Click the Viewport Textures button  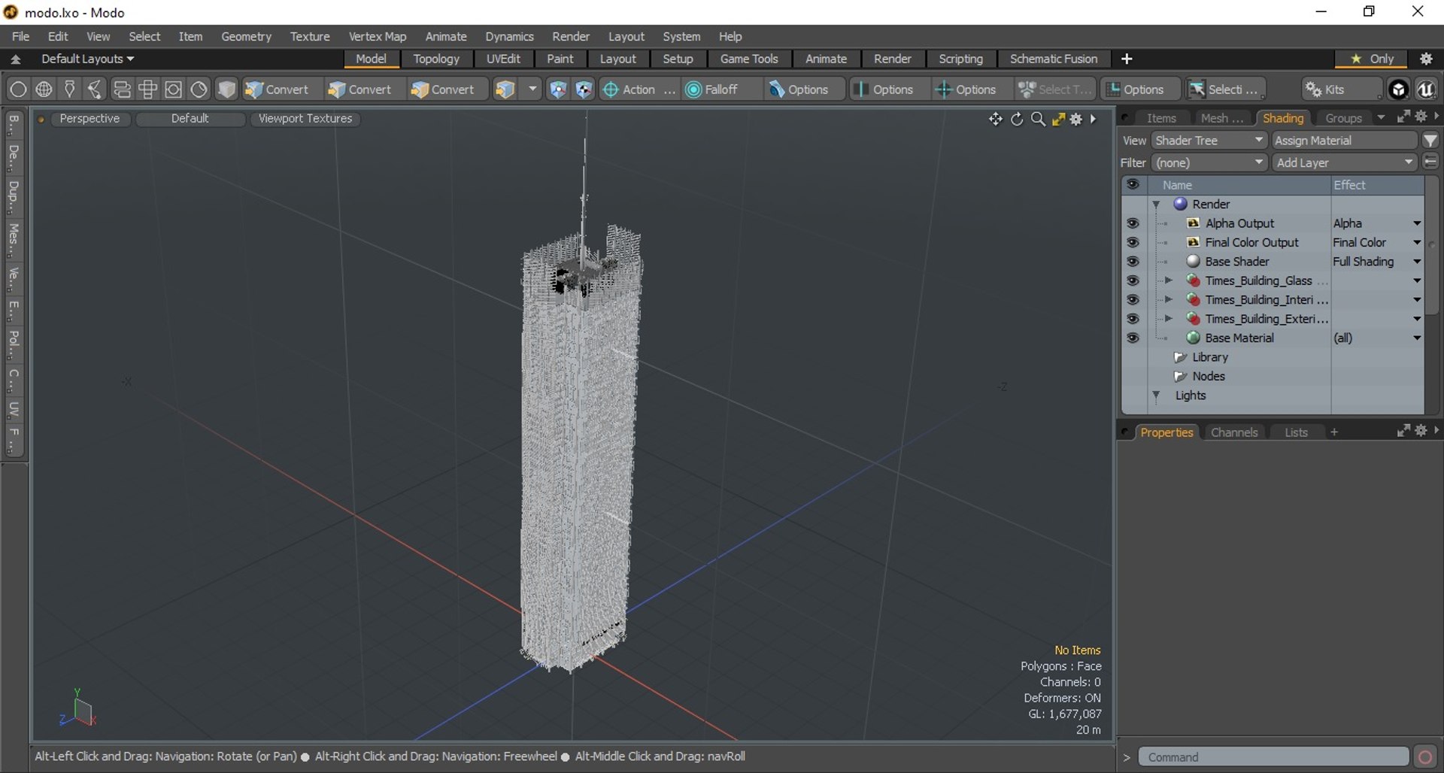coord(305,119)
